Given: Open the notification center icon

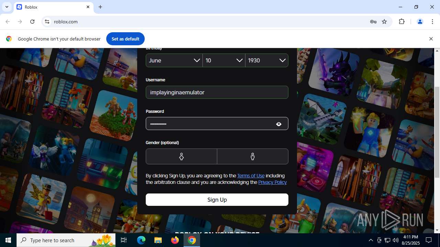Looking at the screenshot, I should point(429,240).
